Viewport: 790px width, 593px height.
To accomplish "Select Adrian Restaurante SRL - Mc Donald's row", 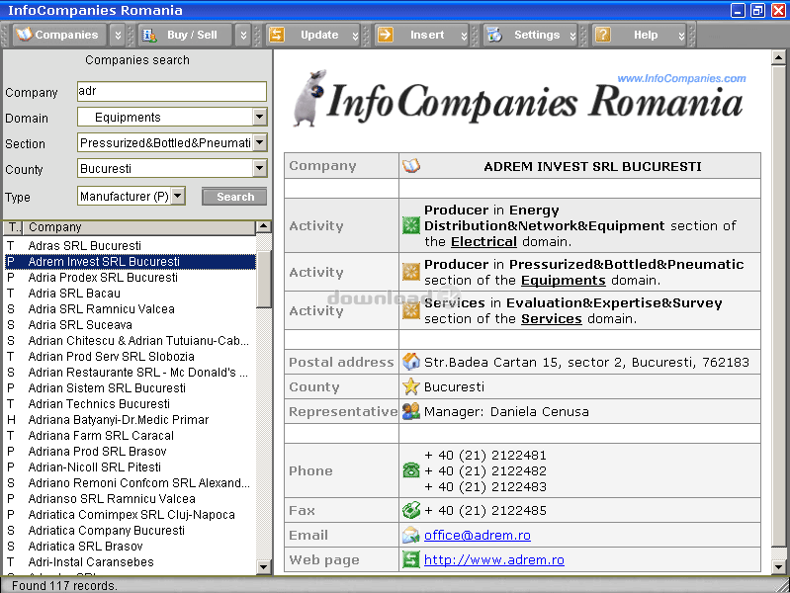I will click(x=130, y=372).
